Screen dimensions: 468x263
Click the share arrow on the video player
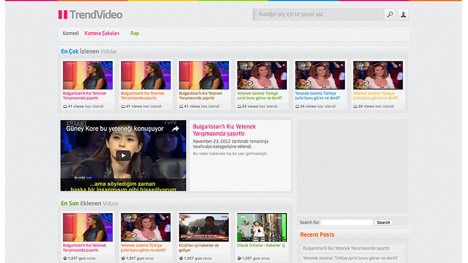click(x=175, y=129)
